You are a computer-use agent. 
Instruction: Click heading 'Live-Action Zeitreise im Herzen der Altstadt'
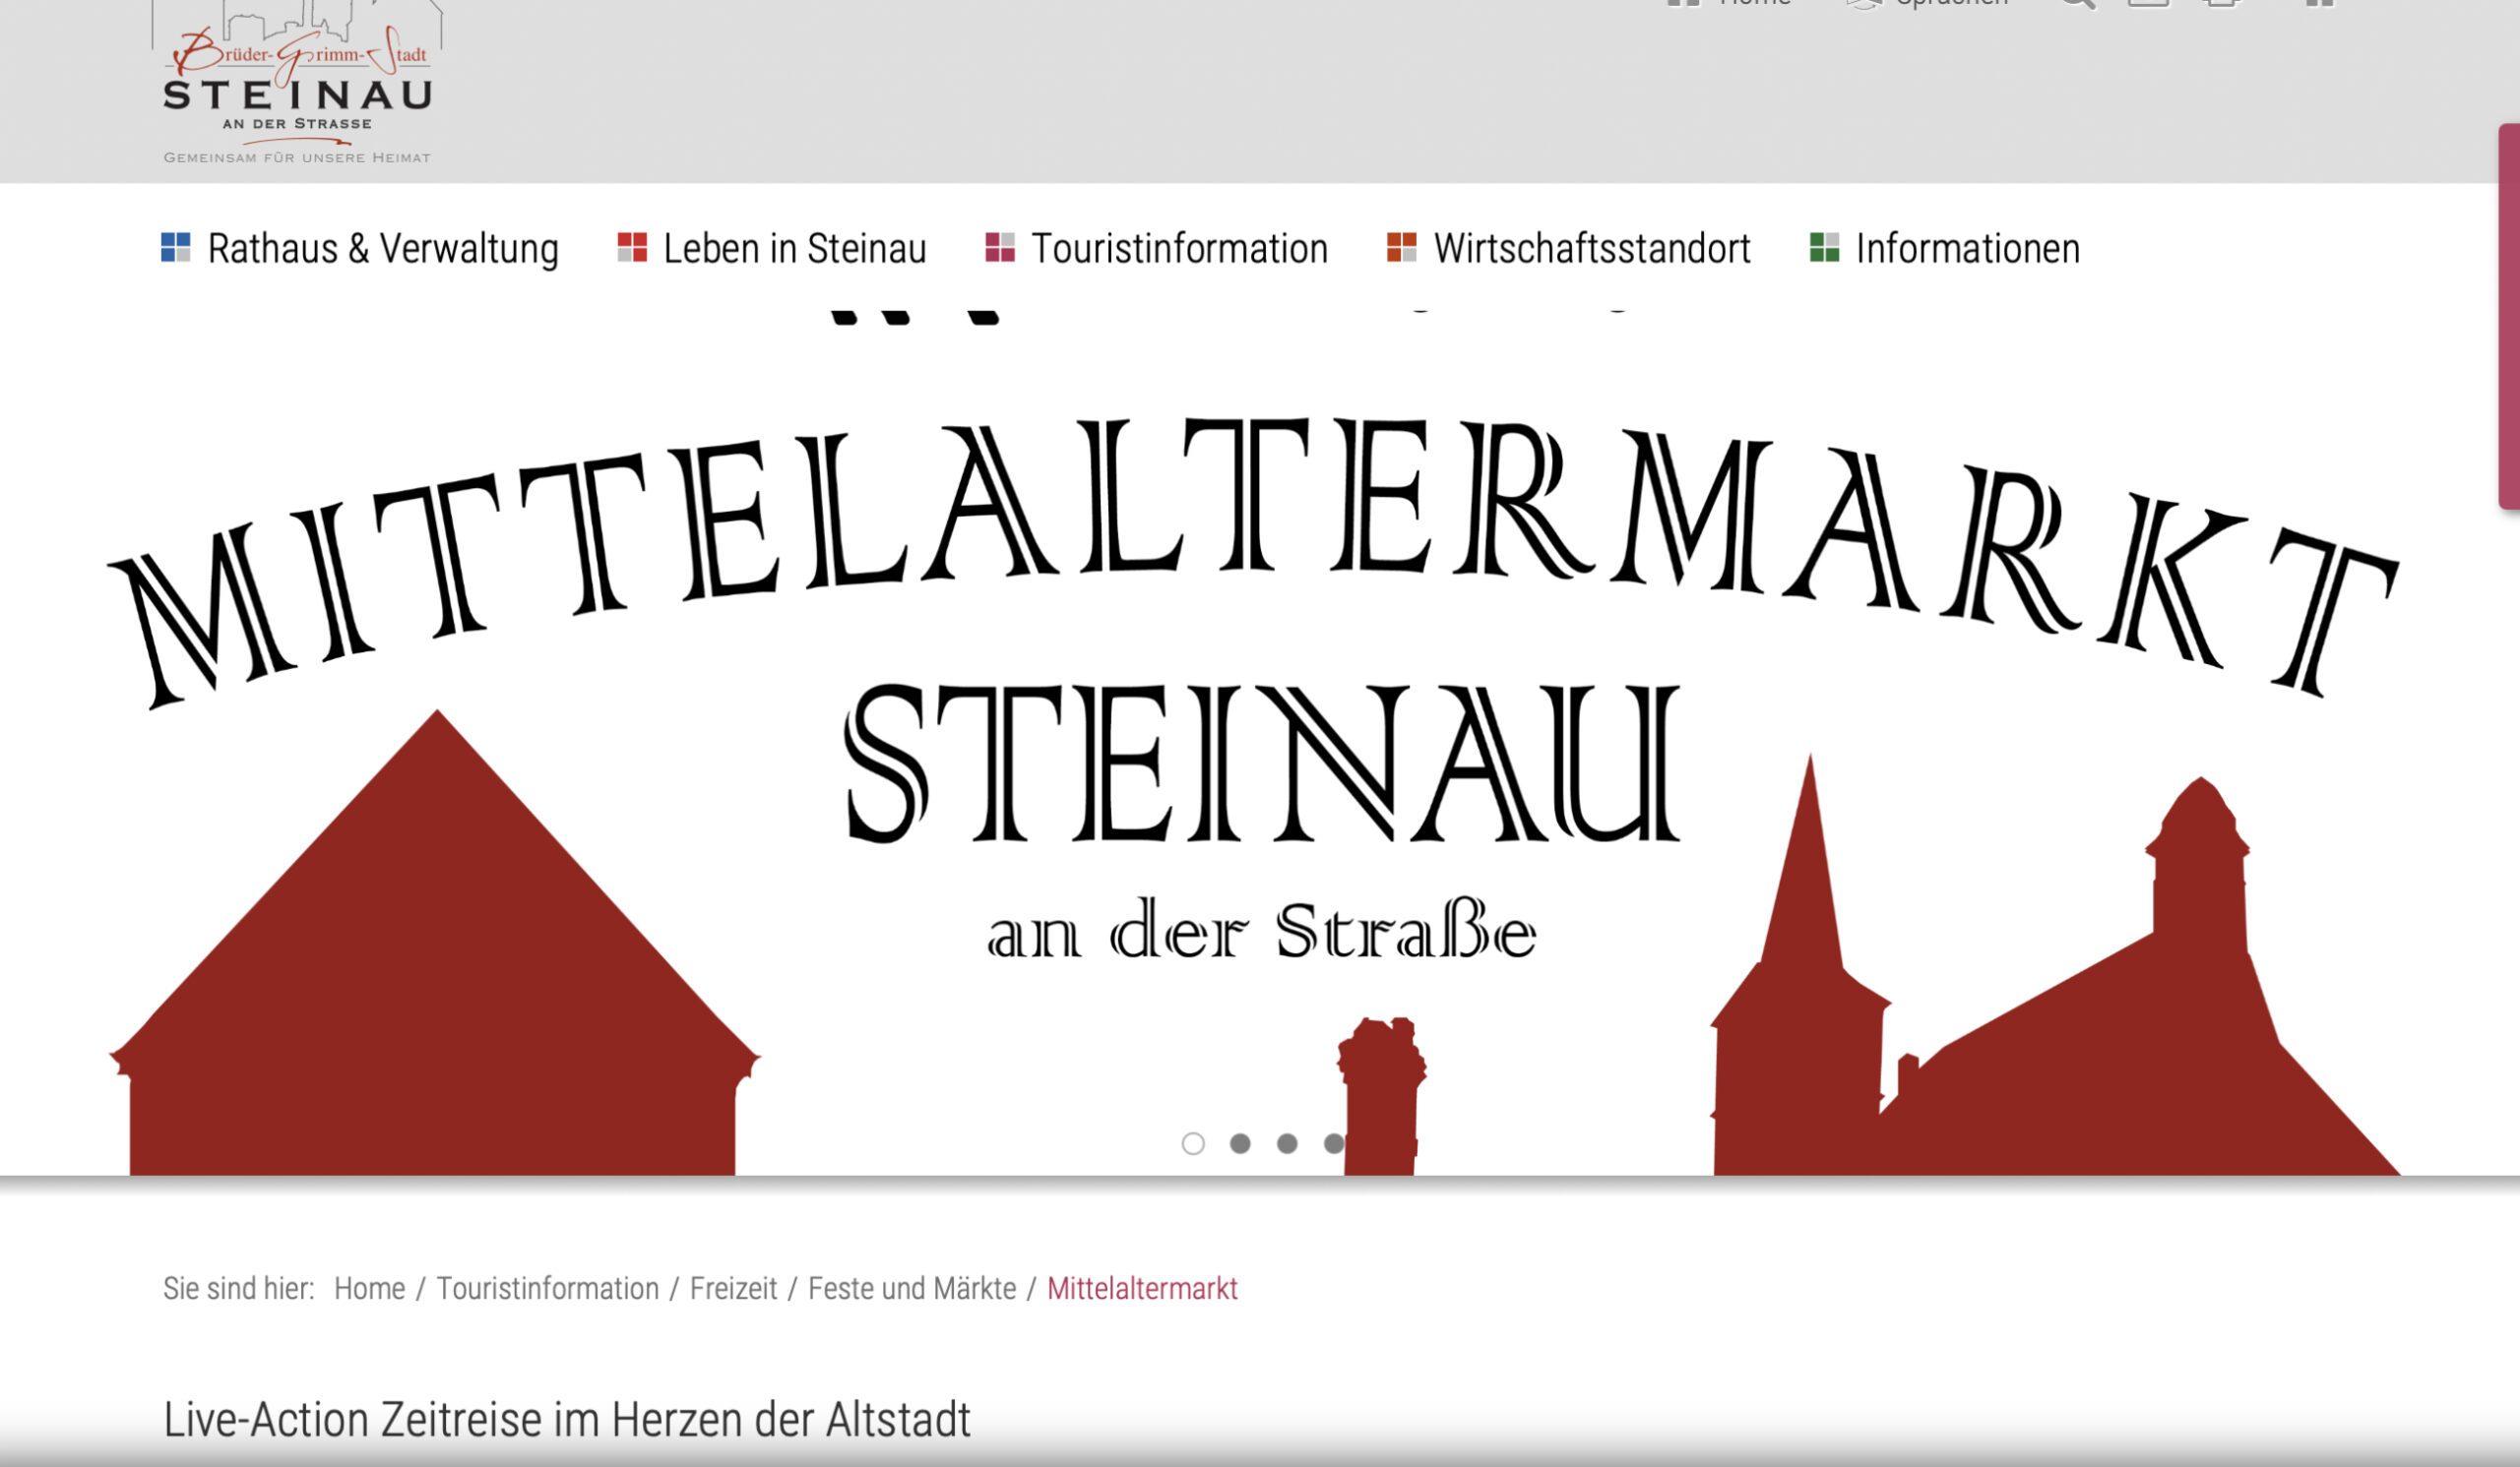point(567,1419)
